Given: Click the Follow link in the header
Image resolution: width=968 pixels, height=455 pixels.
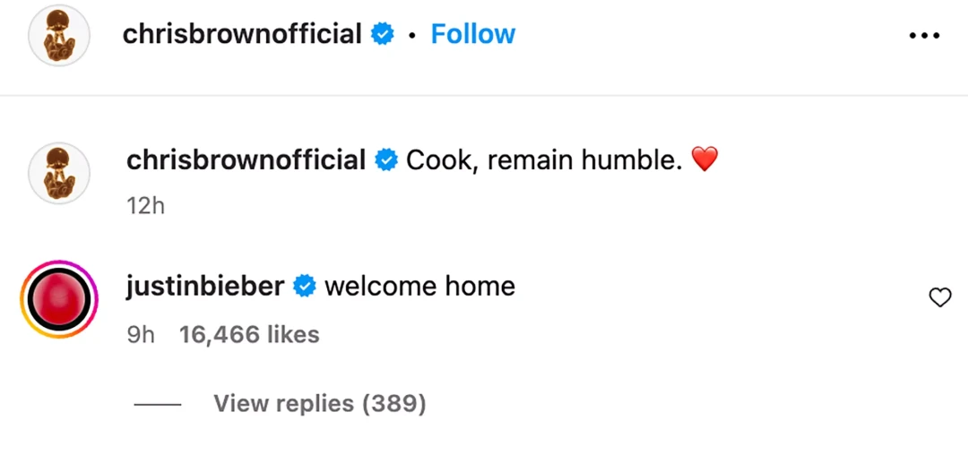Looking at the screenshot, I should (472, 34).
